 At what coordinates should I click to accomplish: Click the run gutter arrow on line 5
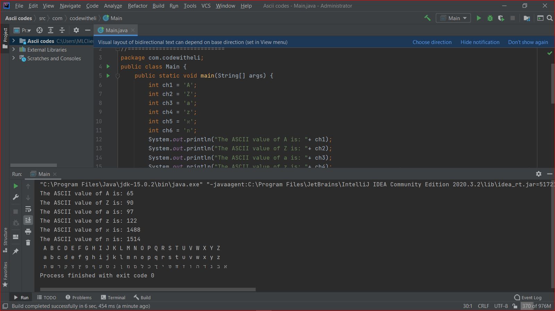108,75
